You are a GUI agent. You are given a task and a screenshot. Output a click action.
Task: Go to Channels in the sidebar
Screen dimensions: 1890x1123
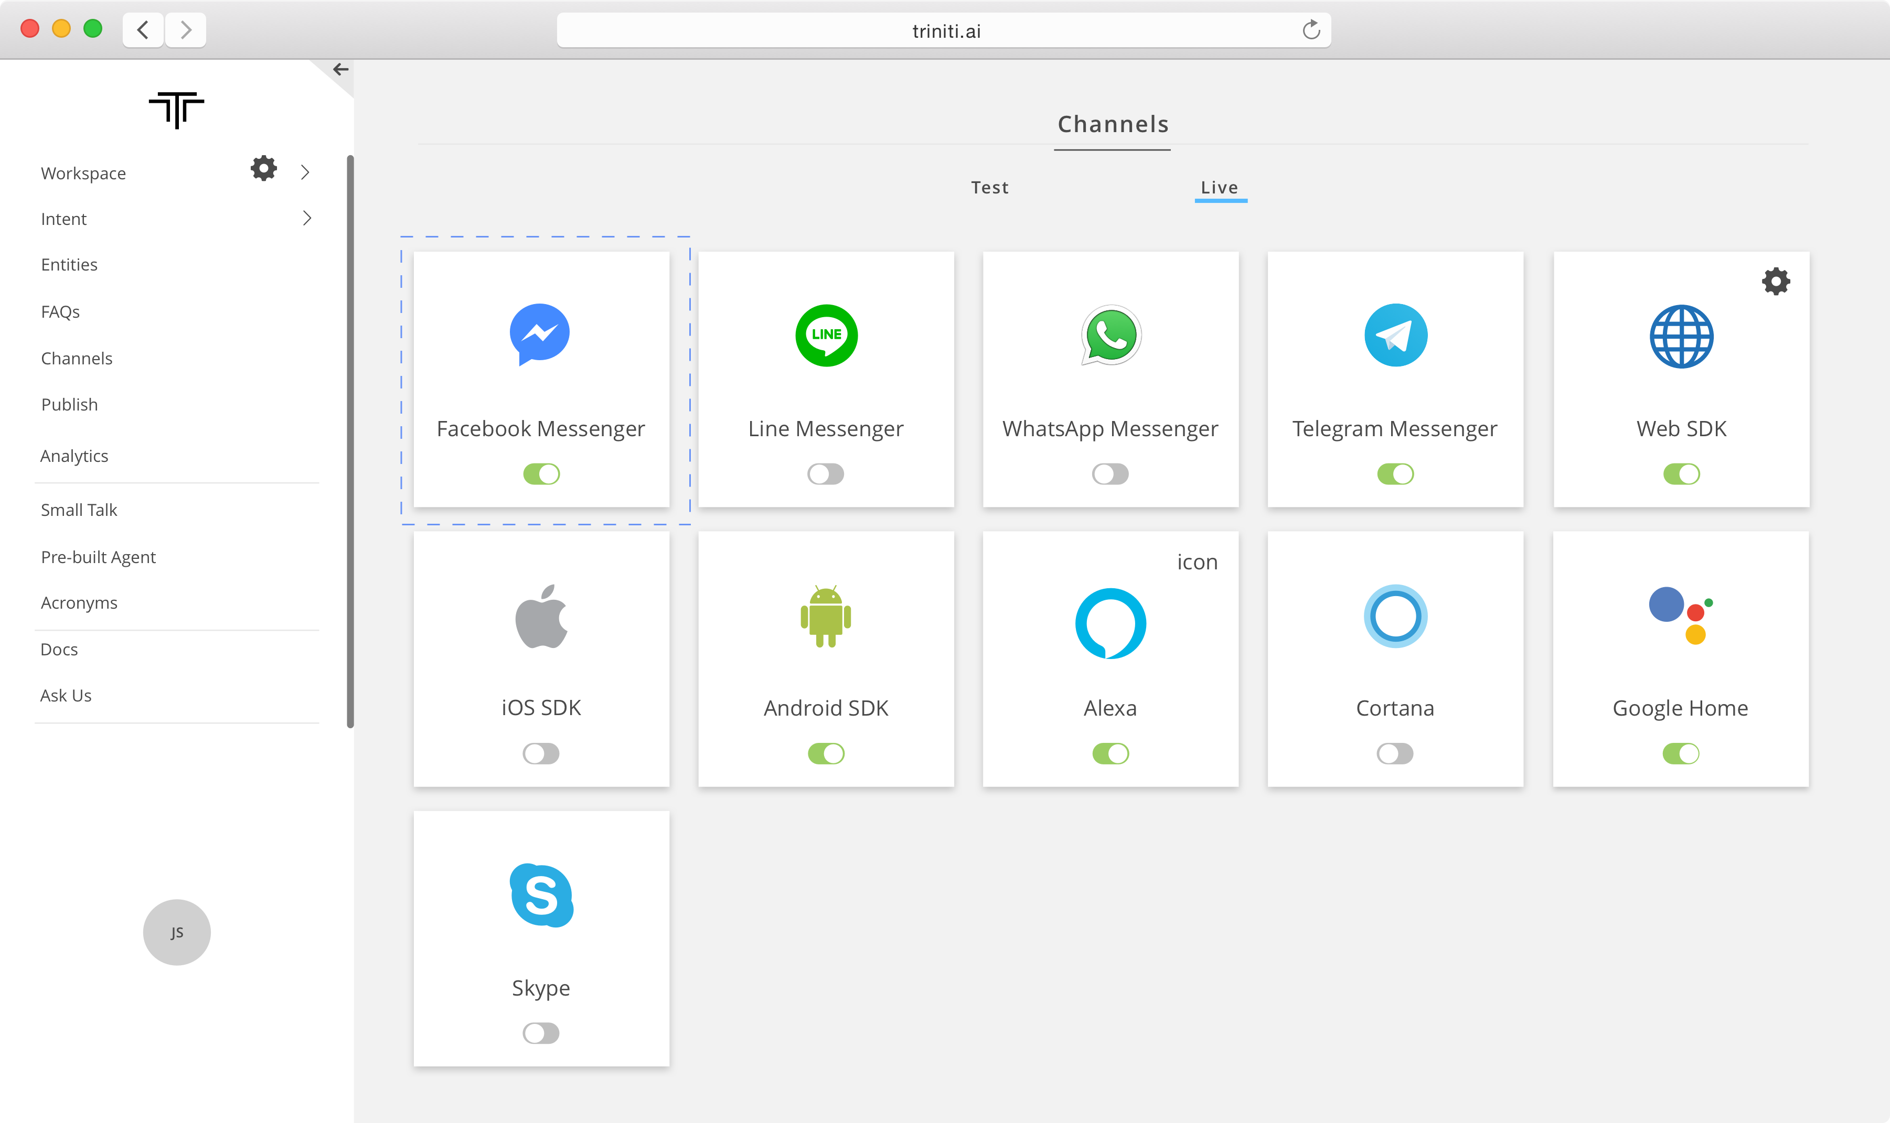click(x=77, y=359)
